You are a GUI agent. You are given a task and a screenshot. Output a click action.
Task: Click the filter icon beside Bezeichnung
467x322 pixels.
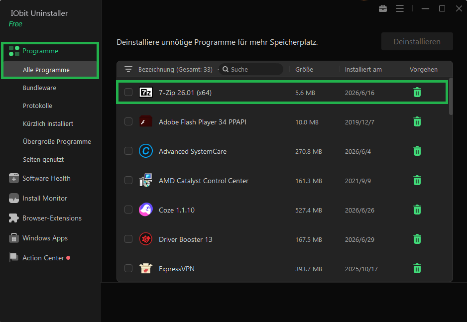point(128,69)
